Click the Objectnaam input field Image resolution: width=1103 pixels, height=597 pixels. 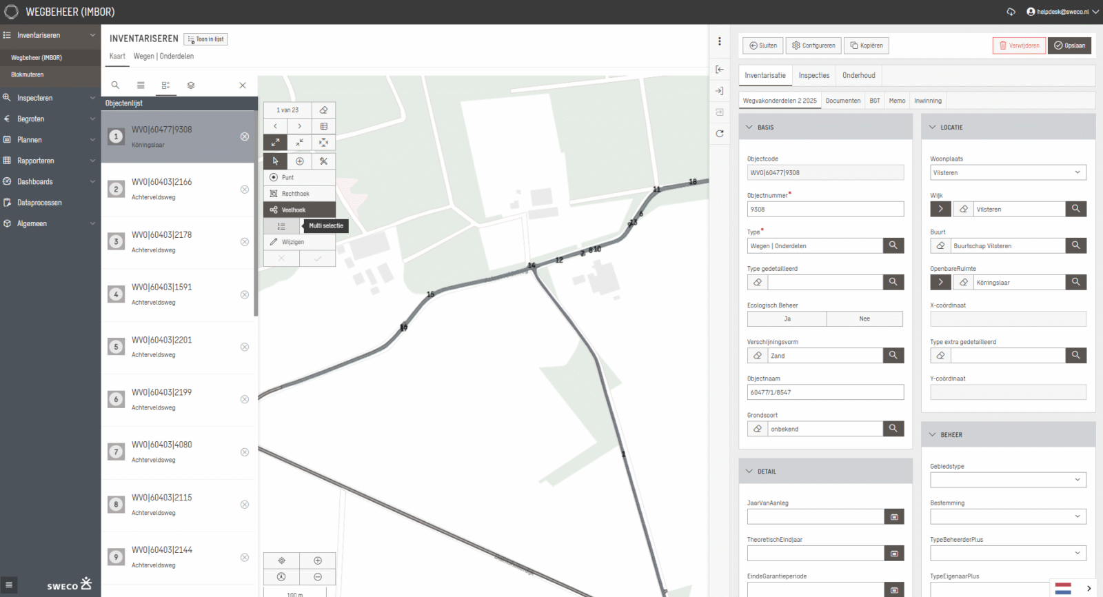pyautogui.click(x=825, y=392)
